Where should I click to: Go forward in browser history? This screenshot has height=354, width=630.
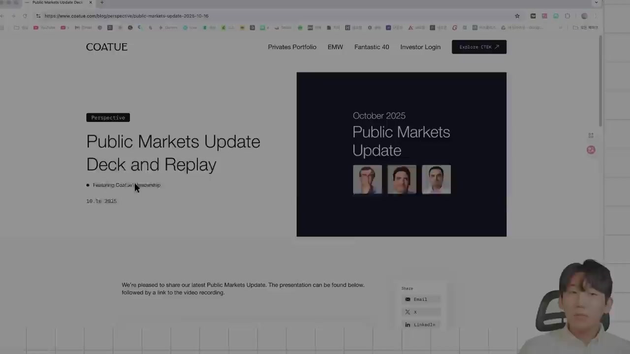coord(14,16)
